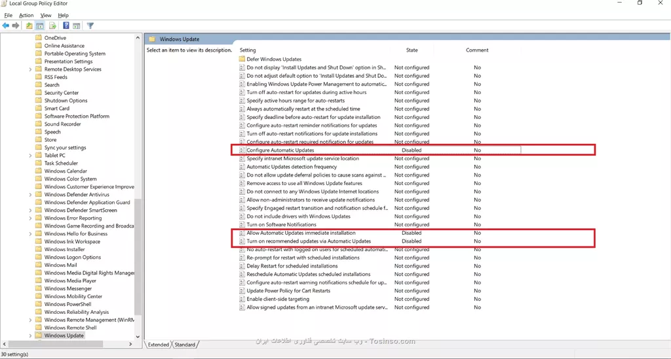Click policy icon beside Specify intranet Microsoft update
671x359 pixels.
242,158
